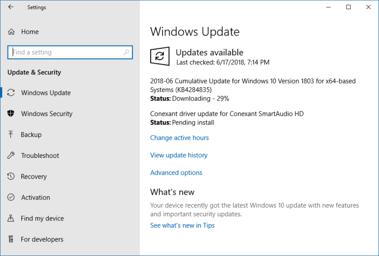
Task: Click the search magnifier icon
Action: tap(126, 52)
